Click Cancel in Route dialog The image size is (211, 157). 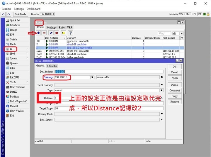[175, 72]
